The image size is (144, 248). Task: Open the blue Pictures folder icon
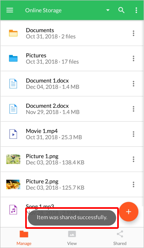tap(13, 58)
